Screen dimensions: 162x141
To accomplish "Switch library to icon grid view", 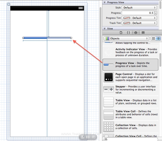I will coord(153,38).
